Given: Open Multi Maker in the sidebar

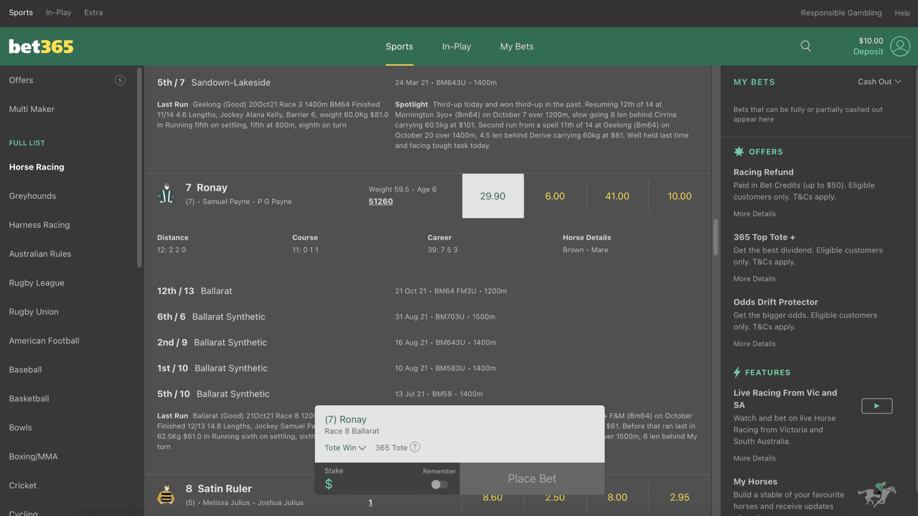Looking at the screenshot, I should 31,109.
